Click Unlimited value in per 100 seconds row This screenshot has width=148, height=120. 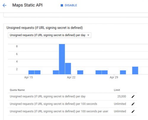120,104
